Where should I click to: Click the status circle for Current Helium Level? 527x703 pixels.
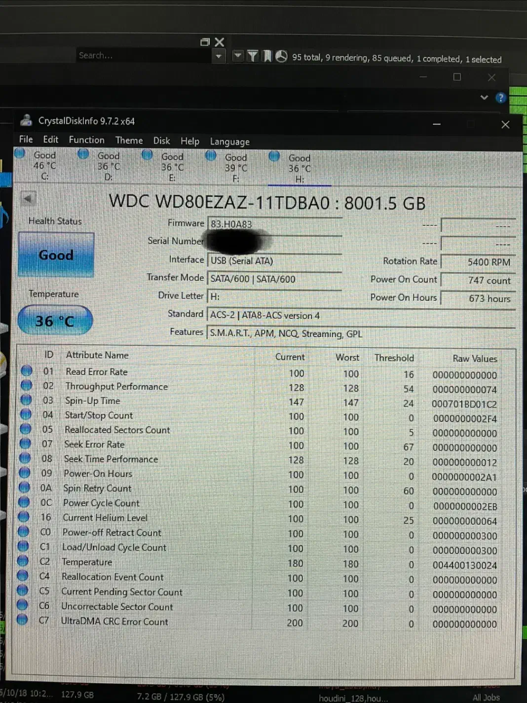tap(23, 517)
